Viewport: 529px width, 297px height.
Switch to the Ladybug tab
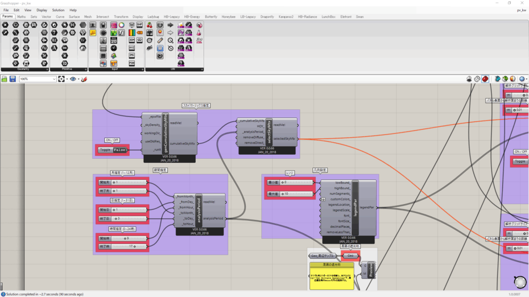click(x=154, y=16)
